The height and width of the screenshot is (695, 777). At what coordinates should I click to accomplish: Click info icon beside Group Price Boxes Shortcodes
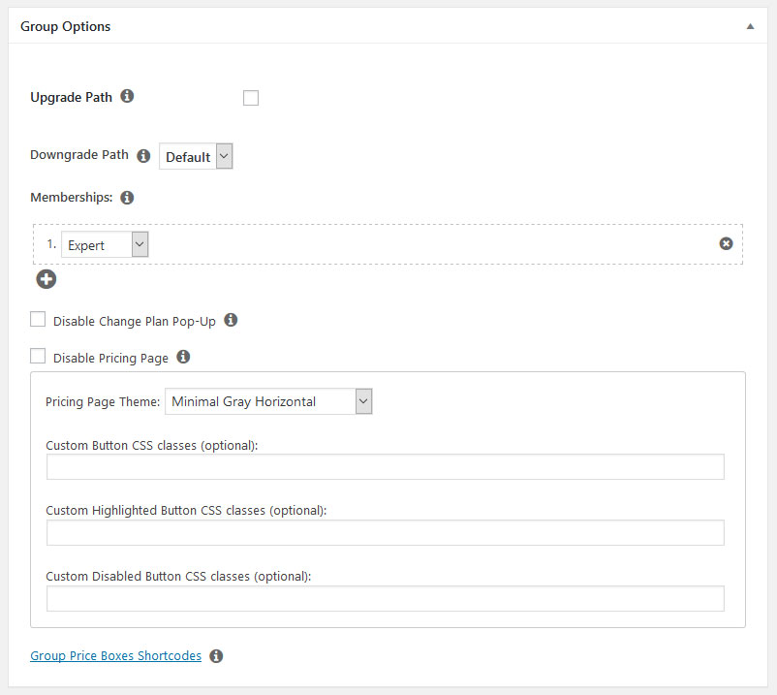point(216,656)
